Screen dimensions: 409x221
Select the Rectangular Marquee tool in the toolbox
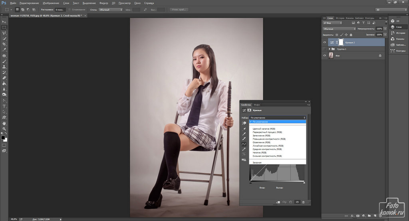pos(4,28)
